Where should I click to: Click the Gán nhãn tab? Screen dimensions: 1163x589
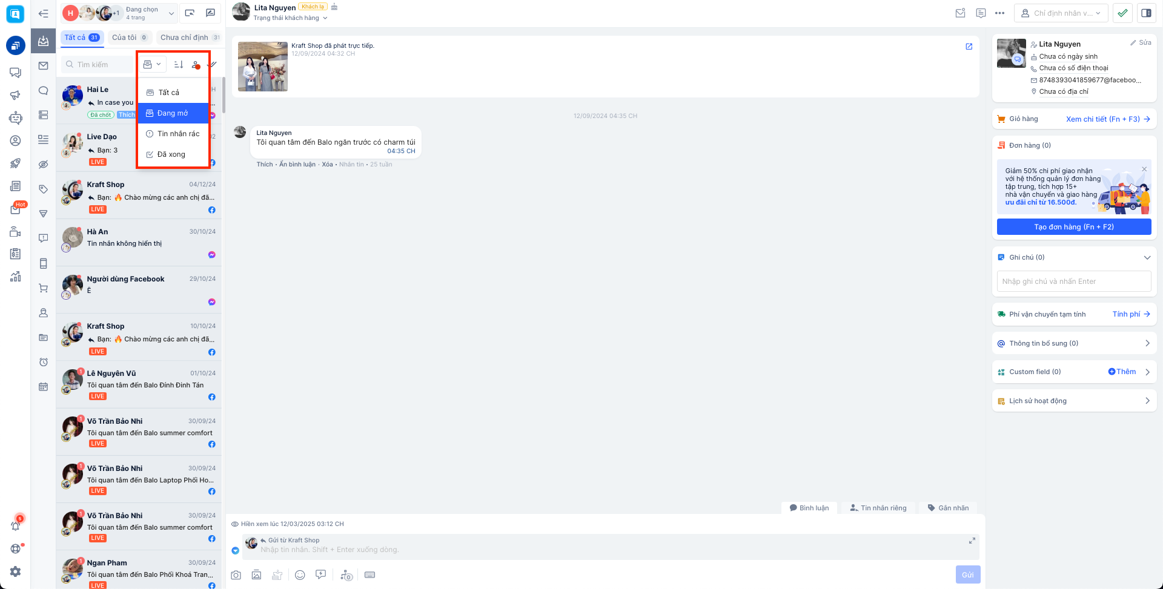click(x=948, y=508)
